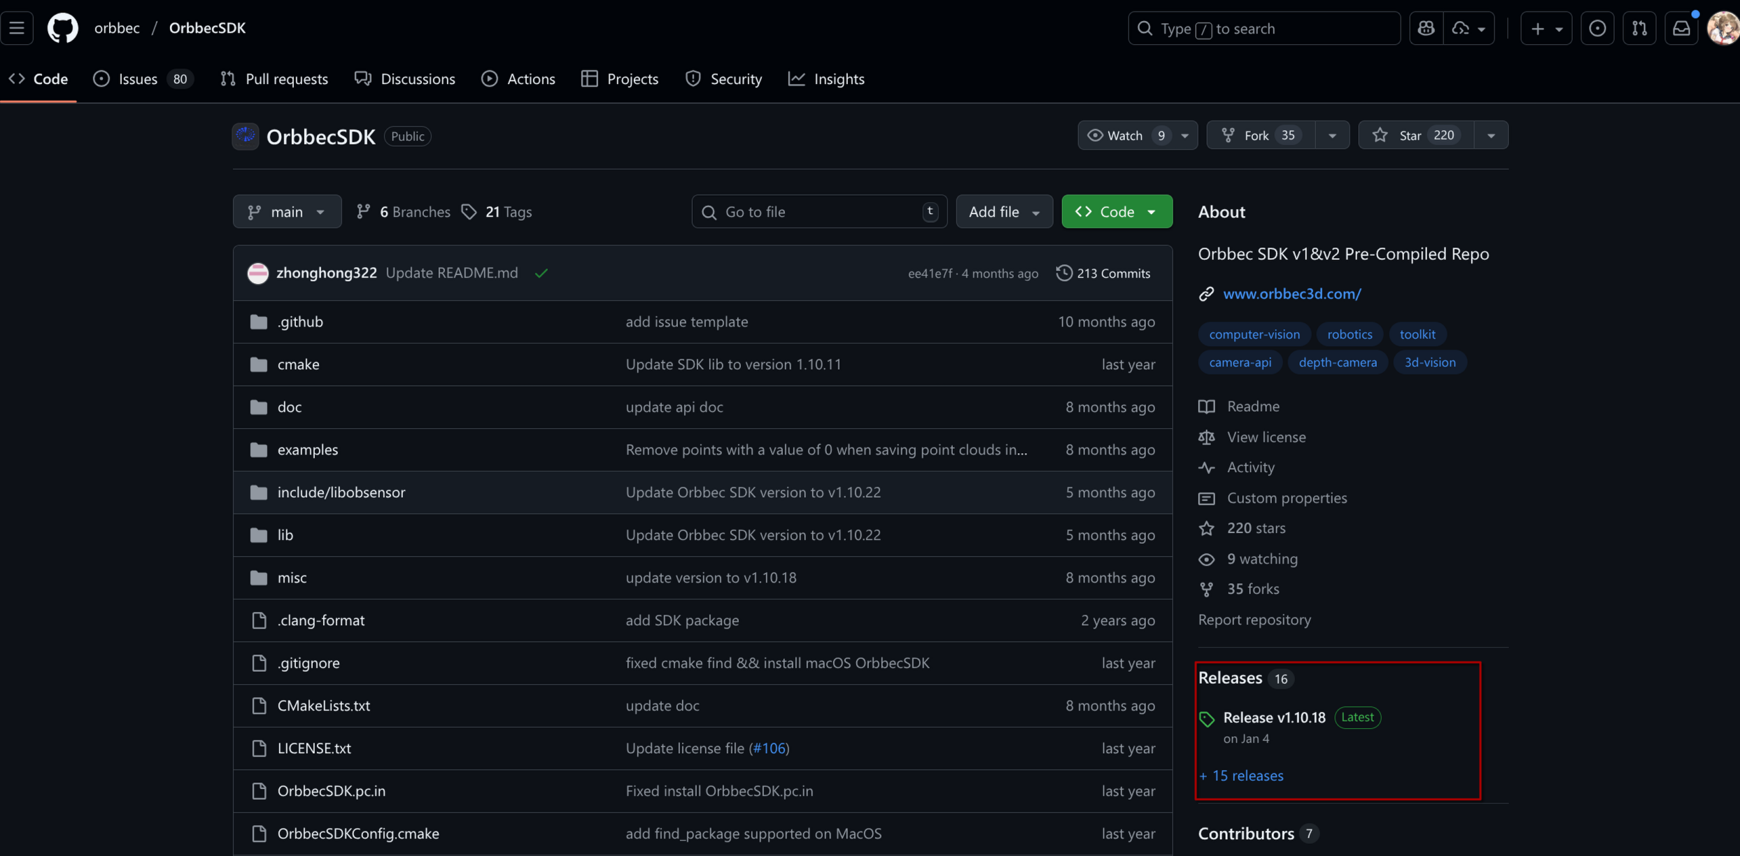1740x856 pixels.
Task: Open the .gitignore file
Action: coord(309,663)
